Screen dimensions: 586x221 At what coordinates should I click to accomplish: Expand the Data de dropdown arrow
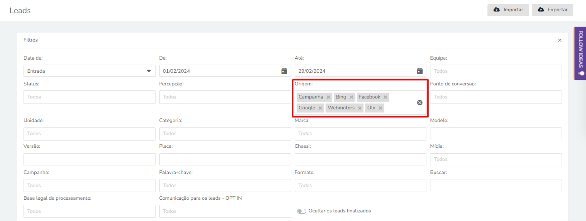click(x=149, y=71)
